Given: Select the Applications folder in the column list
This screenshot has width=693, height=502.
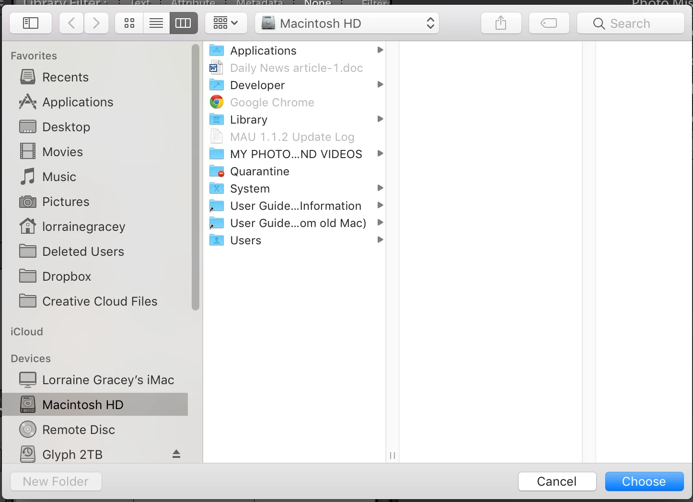Looking at the screenshot, I should [295, 50].
